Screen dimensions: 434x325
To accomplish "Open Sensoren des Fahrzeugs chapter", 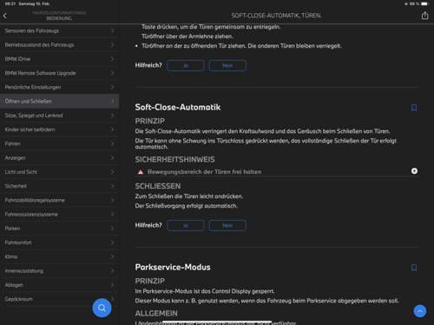I will click(59, 30).
